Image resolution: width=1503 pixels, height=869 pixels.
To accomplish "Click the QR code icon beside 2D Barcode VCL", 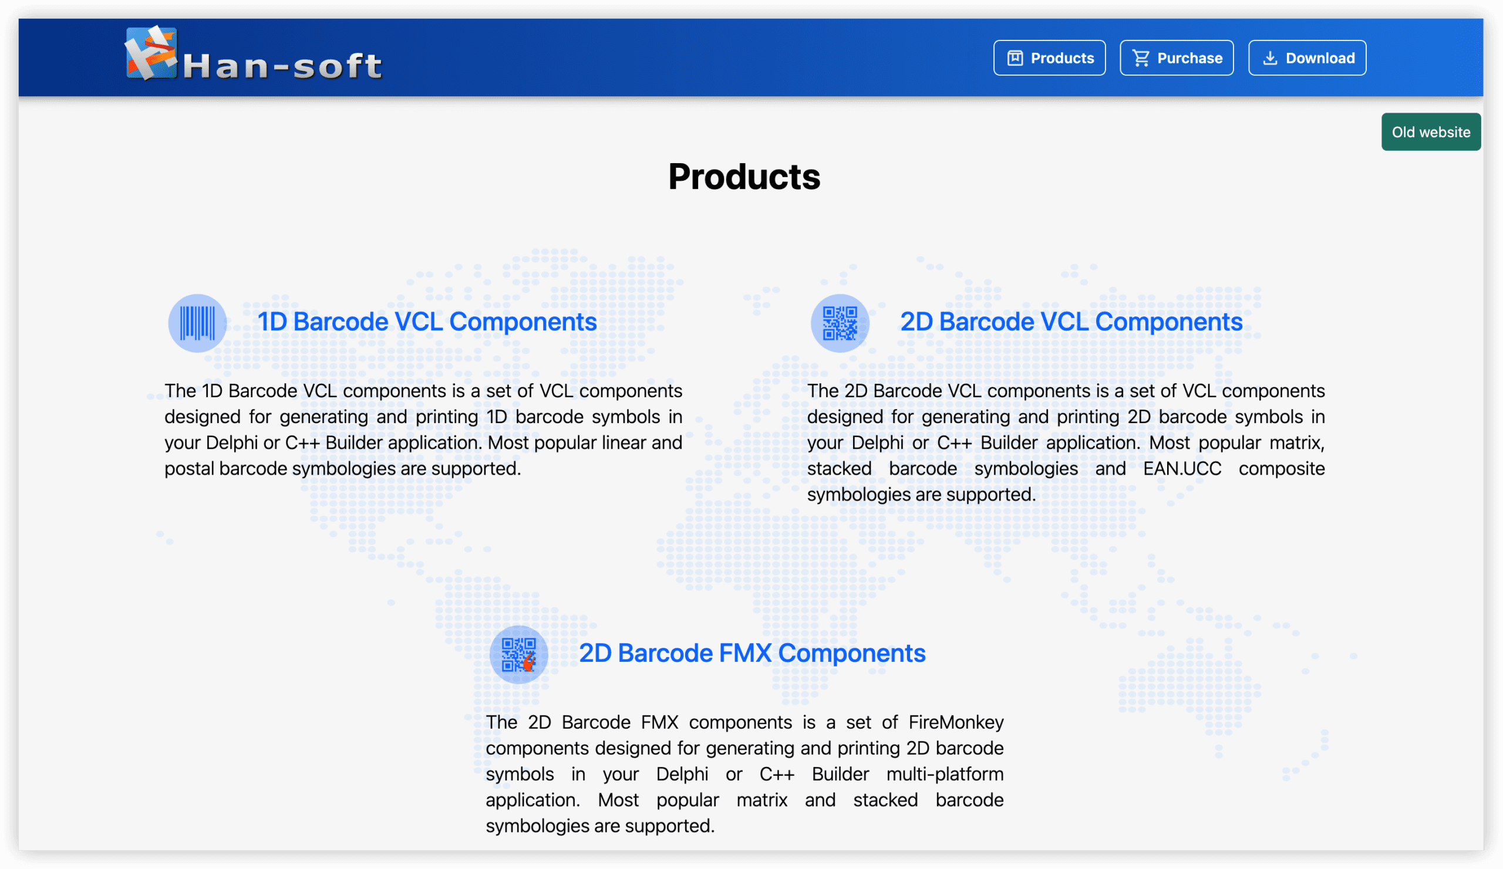I will click(840, 322).
